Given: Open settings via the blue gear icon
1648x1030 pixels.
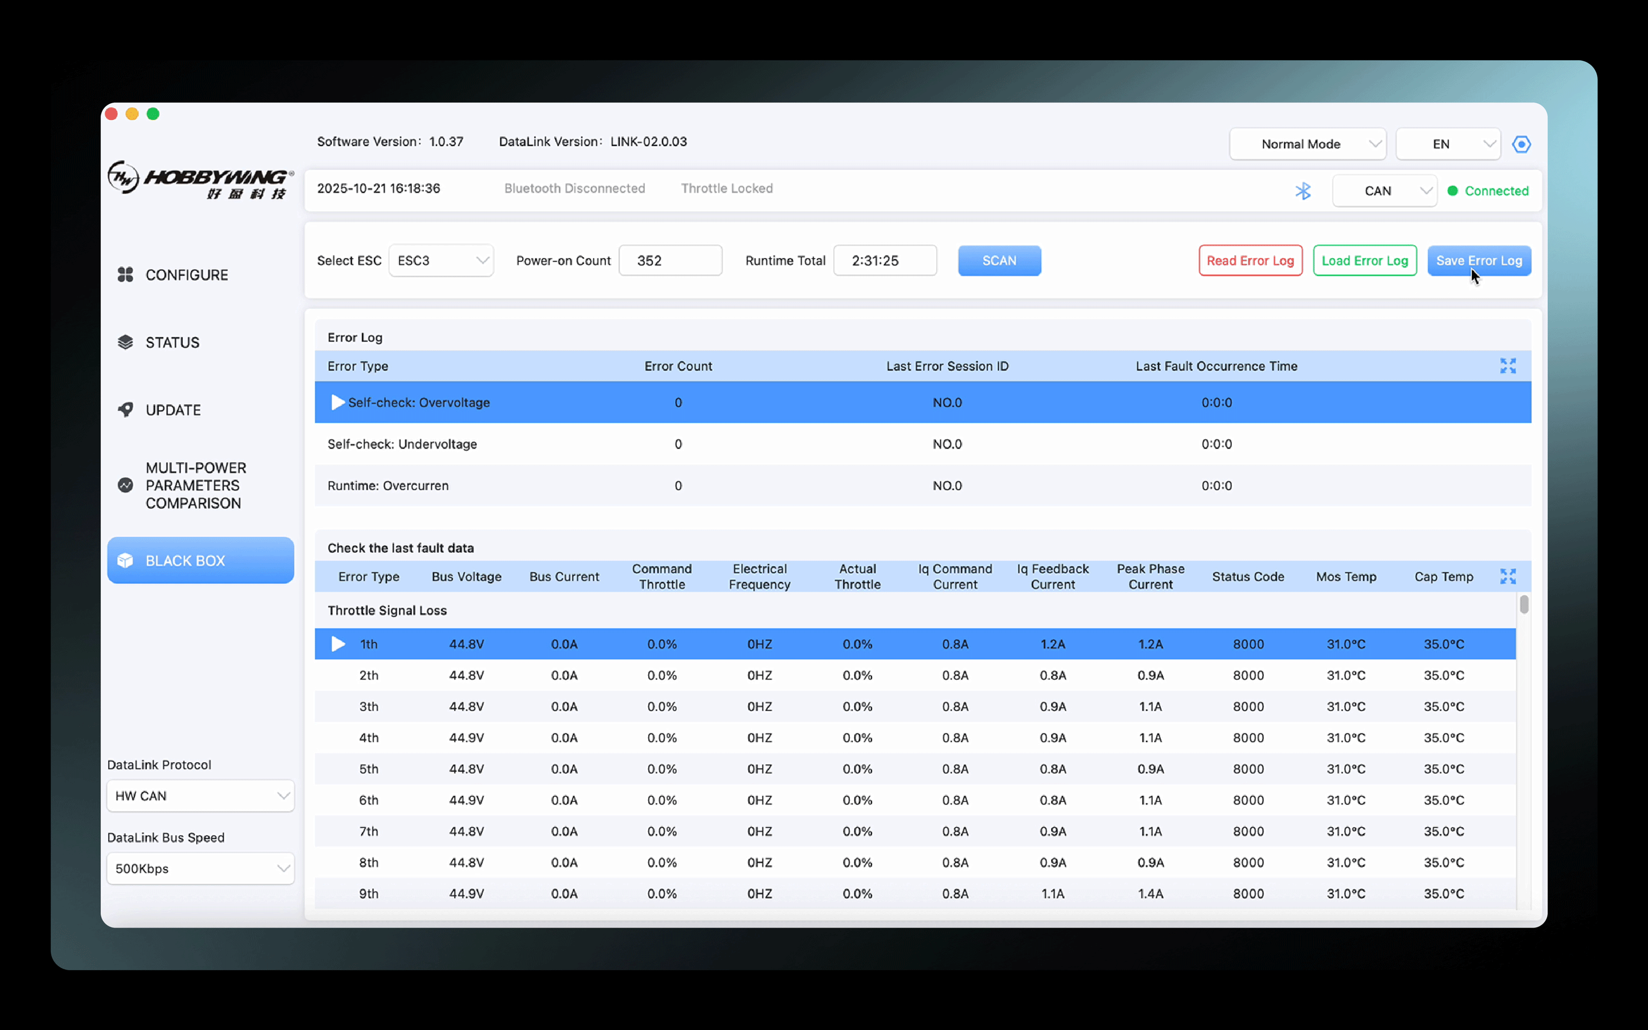Looking at the screenshot, I should click(1521, 144).
